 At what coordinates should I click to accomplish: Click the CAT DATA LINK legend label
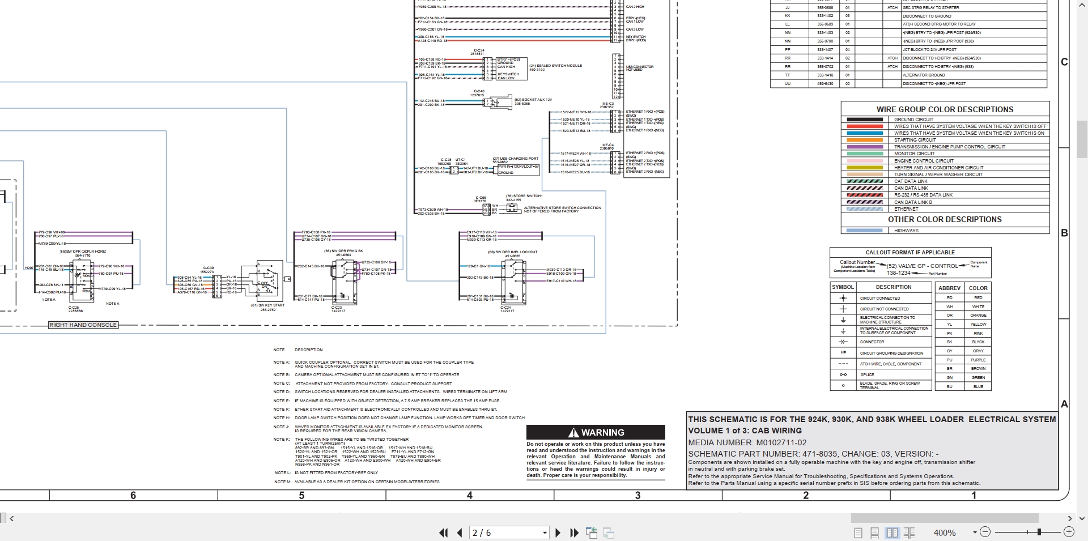click(911, 181)
